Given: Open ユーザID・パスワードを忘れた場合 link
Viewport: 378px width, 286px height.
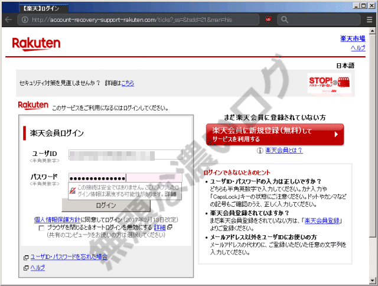Looking at the screenshot, I should point(69,257).
